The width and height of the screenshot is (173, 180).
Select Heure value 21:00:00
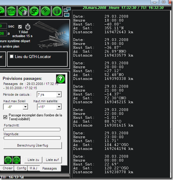click(x=114, y=90)
